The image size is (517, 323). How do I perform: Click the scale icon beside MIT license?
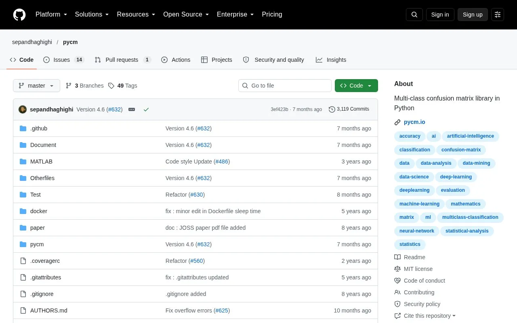coord(397,269)
